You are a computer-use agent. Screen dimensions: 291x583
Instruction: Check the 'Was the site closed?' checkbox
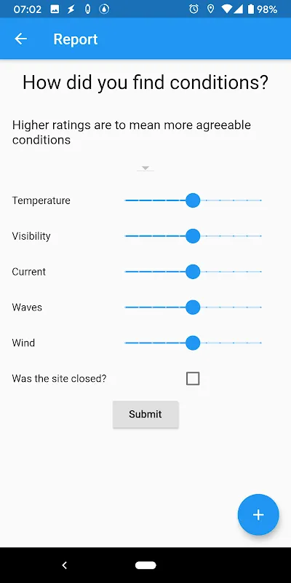(x=193, y=378)
